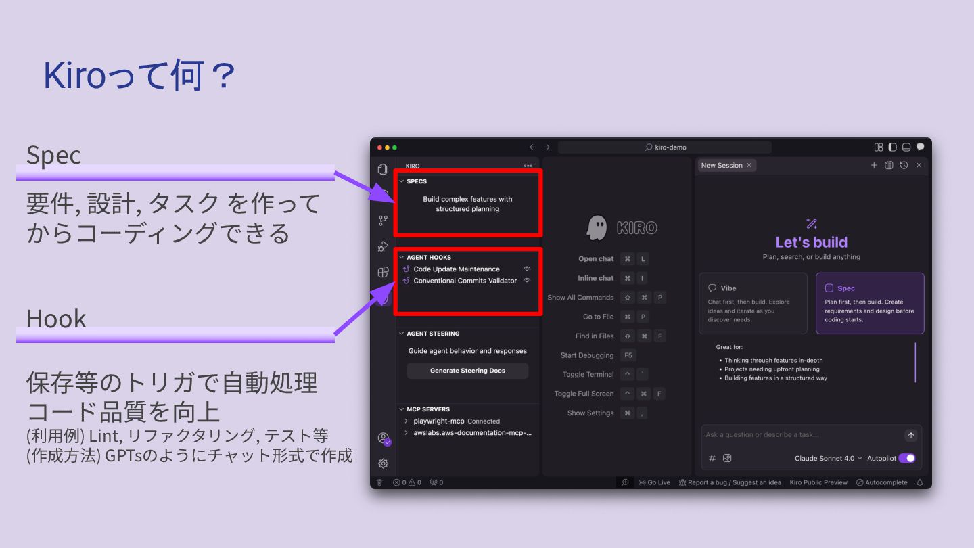
Task: Click the Find in Files entry
Action: click(x=621, y=336)
